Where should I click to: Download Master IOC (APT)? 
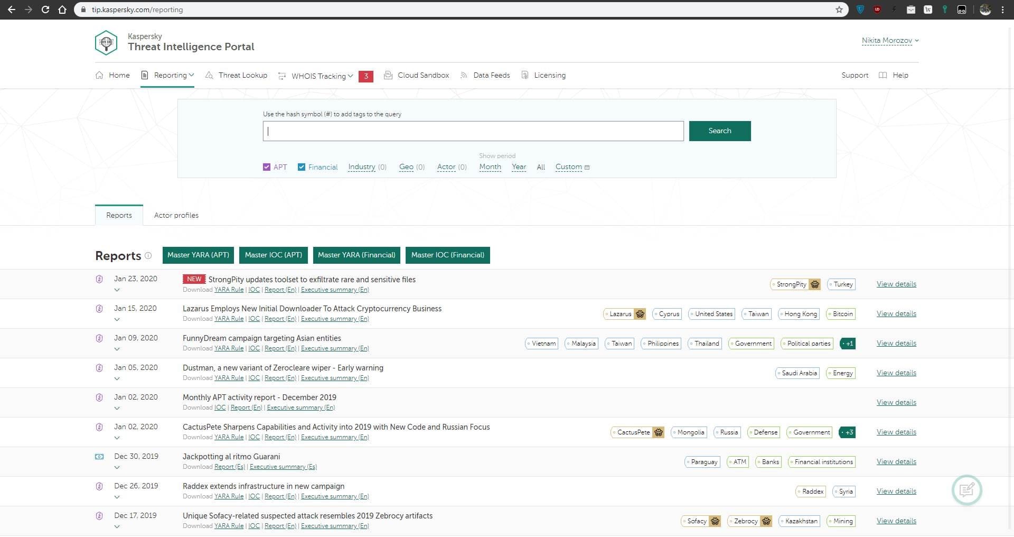[274, 255]
